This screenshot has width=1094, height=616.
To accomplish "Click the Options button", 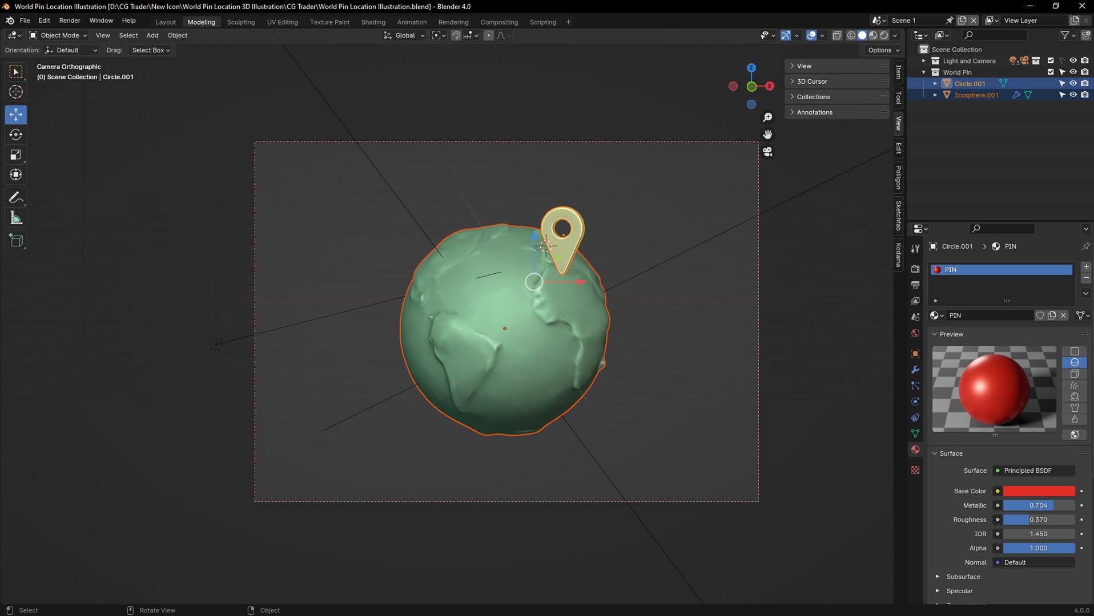I will tap(884, 50).
